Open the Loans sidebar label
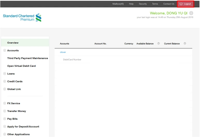The image size is (200, 140). tap(11, 74)
